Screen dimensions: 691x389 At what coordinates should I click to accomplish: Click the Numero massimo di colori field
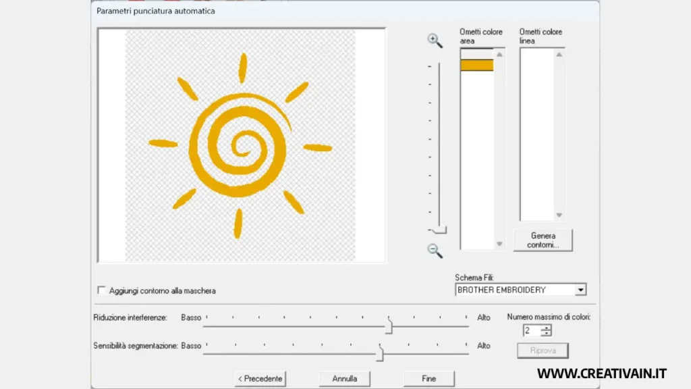532,330
